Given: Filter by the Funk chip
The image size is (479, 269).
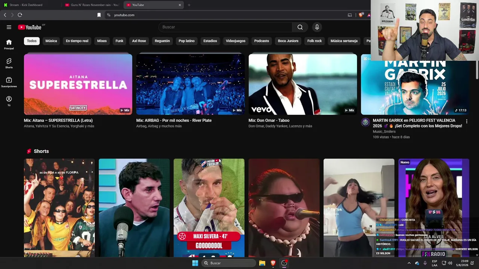Looking at the screenshot, I should pos(119,41).
